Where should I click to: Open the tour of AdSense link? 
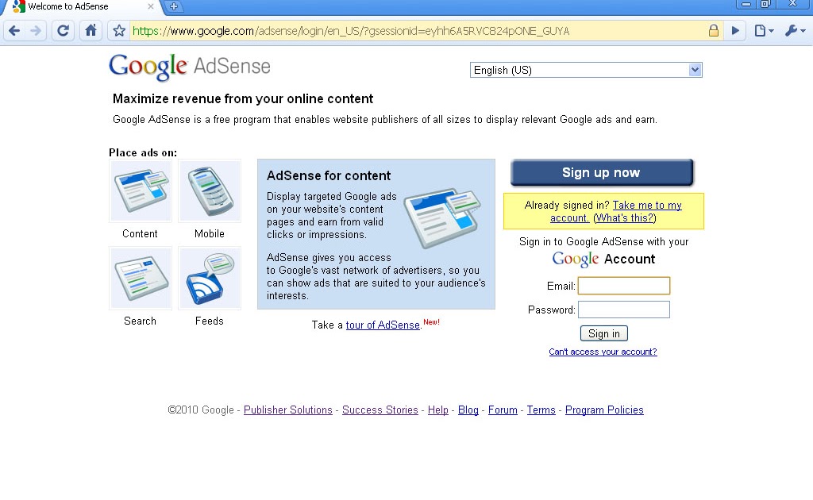(x=383, y=325)
